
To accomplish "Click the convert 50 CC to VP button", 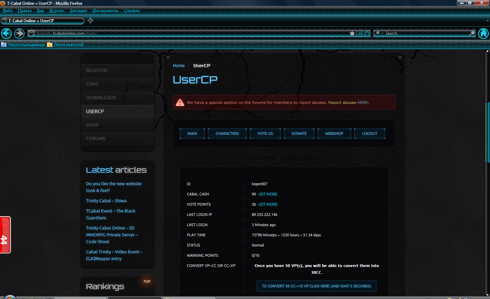I will coord(316,286).
